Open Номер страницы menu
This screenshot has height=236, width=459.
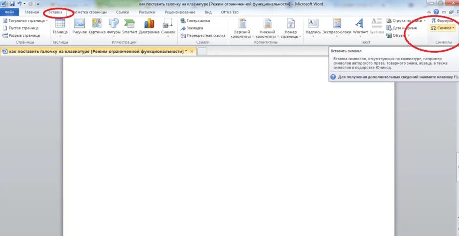tap(291, 28)
